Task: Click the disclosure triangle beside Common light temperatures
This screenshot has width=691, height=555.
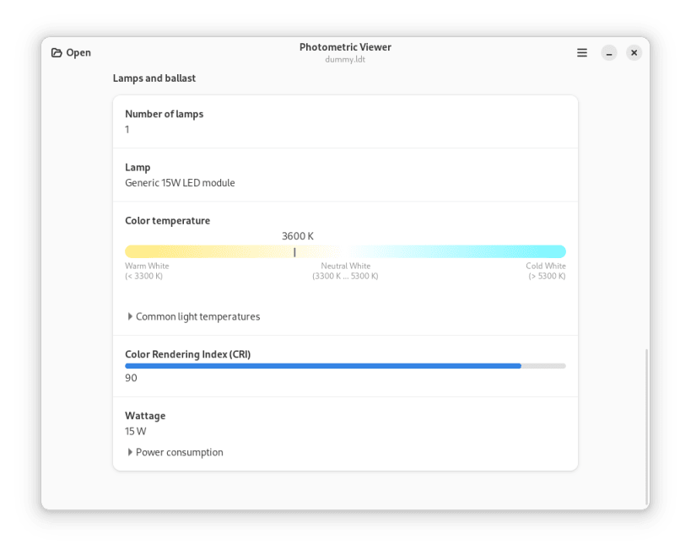Action: click(x=129, y=316)
